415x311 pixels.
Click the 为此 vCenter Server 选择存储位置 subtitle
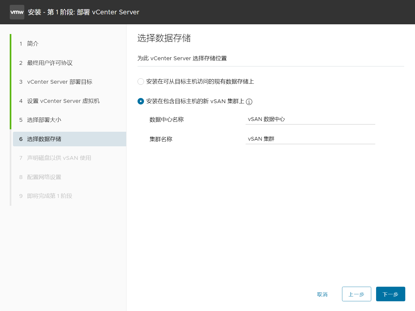tap(182, 58)
